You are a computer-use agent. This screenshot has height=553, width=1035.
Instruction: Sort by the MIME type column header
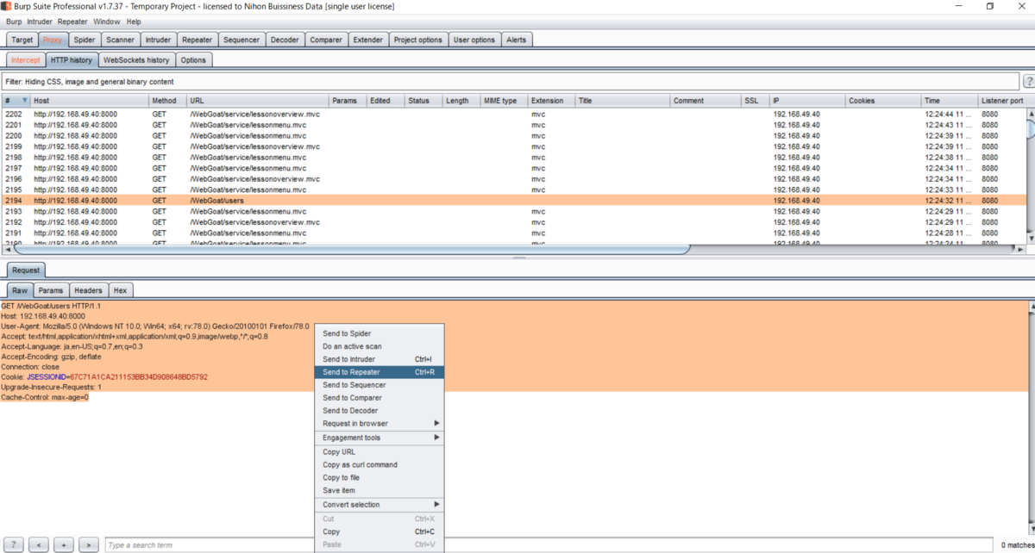(x=505, y=101)
